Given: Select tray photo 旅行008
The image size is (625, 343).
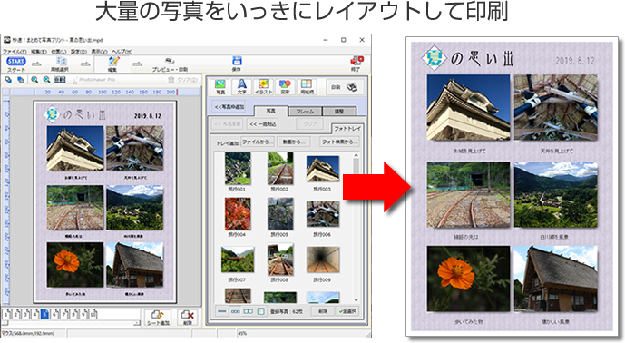Looking at the screenshot, I should pos(280,260).
